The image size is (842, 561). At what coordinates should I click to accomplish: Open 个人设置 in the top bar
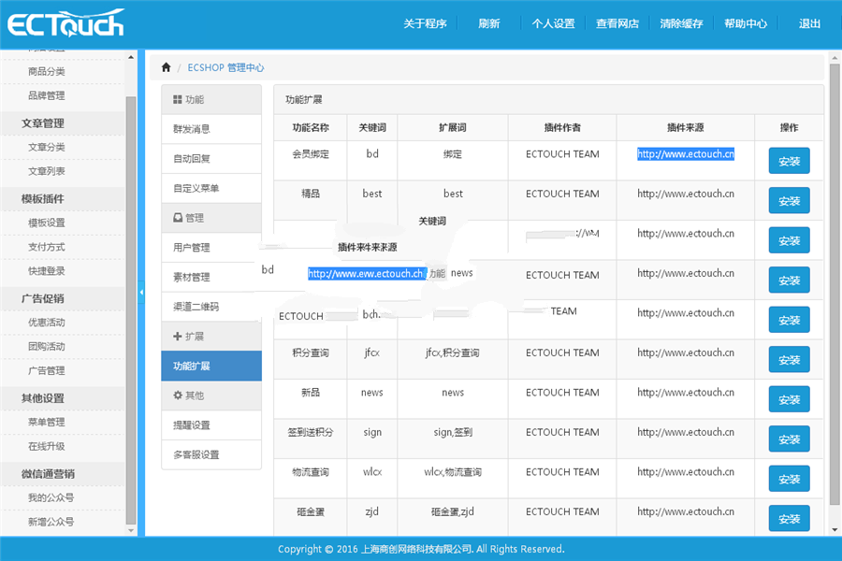click(553, 23)
